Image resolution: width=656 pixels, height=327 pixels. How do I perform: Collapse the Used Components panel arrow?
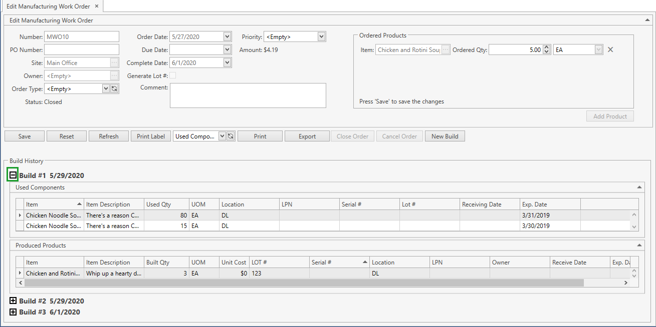pos(639,187)
